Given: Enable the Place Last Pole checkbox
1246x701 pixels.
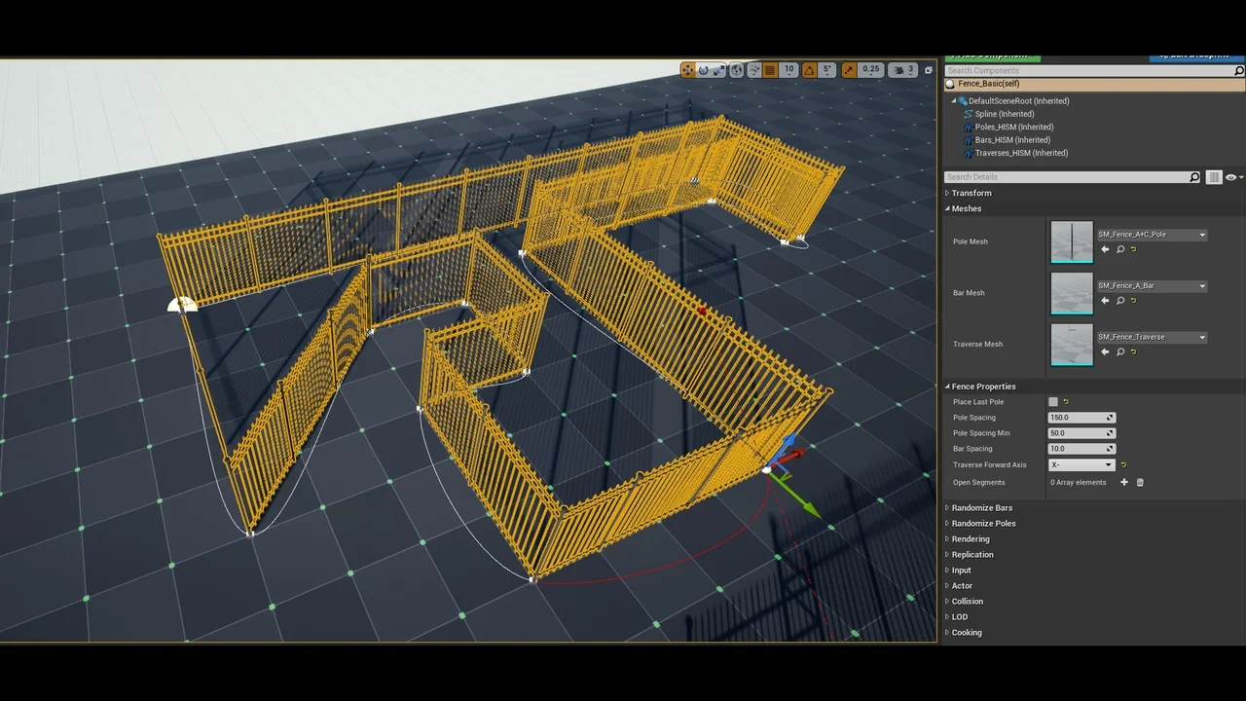Looking at the screenshot, I should 1052,401.
